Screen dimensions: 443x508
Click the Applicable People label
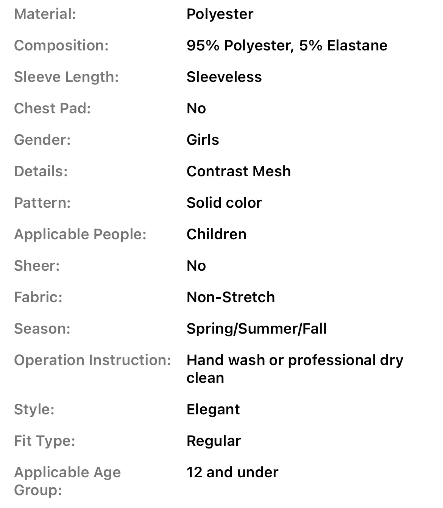pos(80,235)
